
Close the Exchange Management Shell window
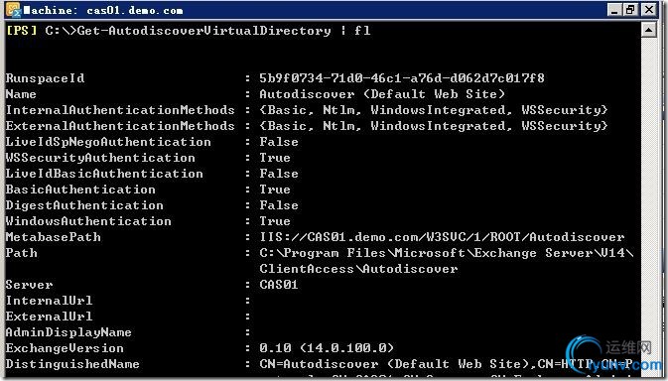(649, 10)
